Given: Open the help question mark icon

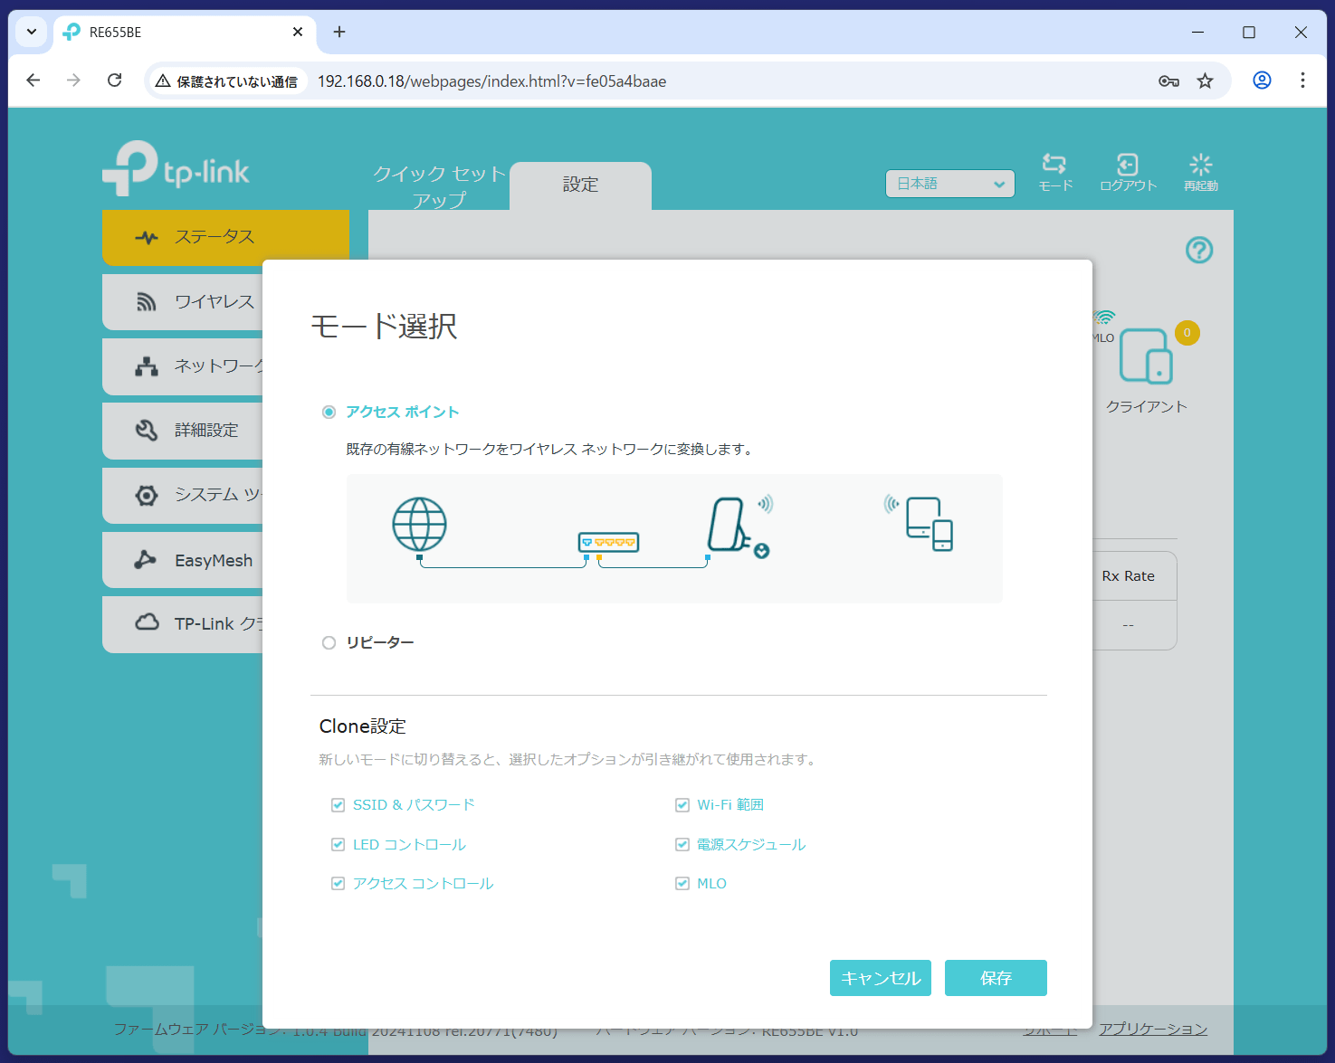Looking at the screenshot, I should point(1199,250).
